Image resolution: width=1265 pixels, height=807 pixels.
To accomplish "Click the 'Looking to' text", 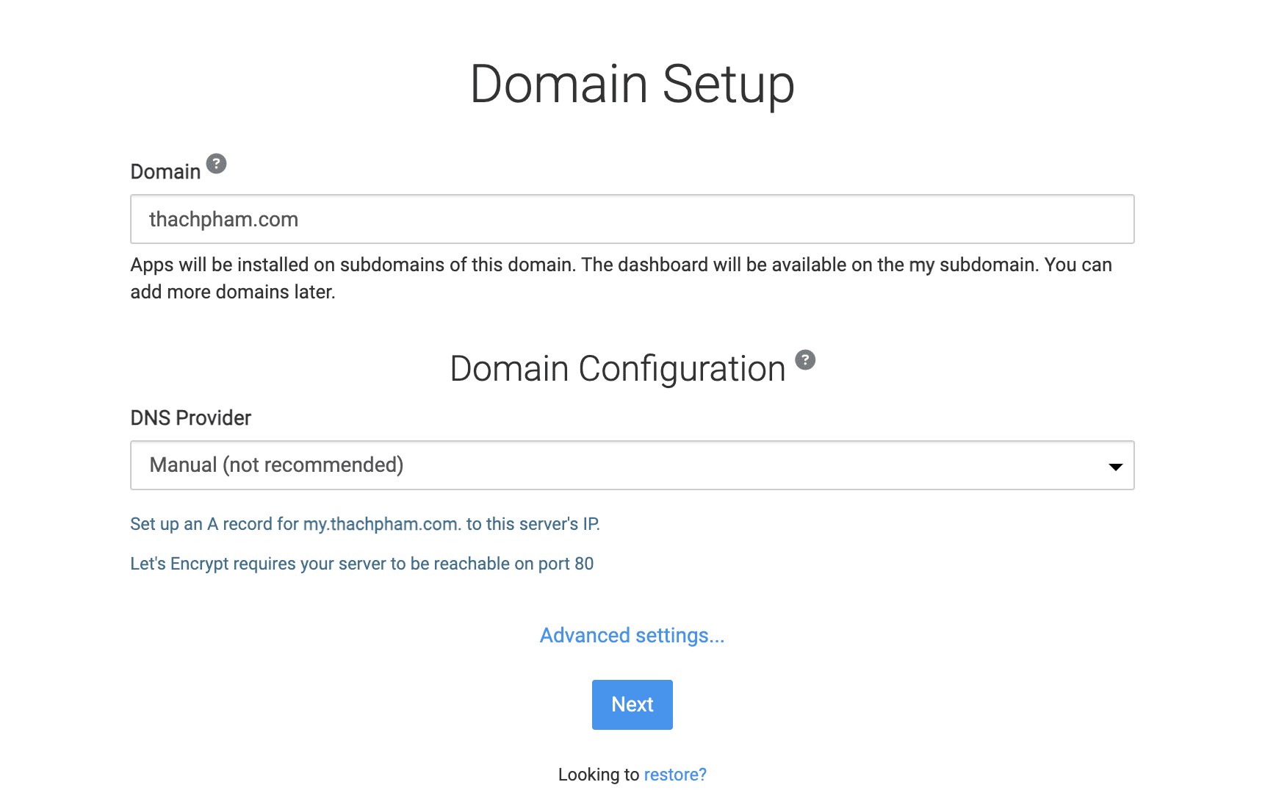I will coord(598,775).
